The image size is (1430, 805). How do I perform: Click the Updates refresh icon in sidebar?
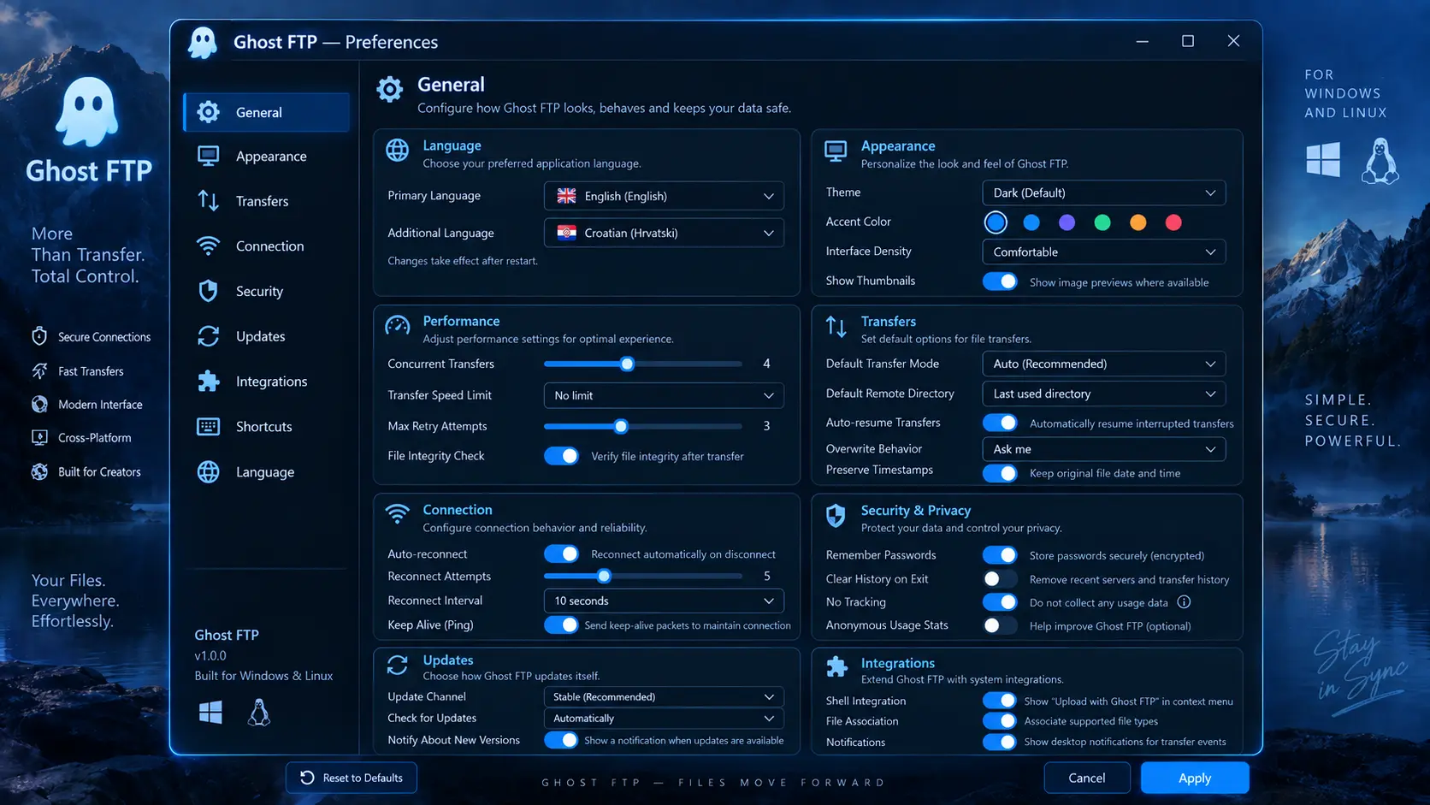[x=208, y=336]
